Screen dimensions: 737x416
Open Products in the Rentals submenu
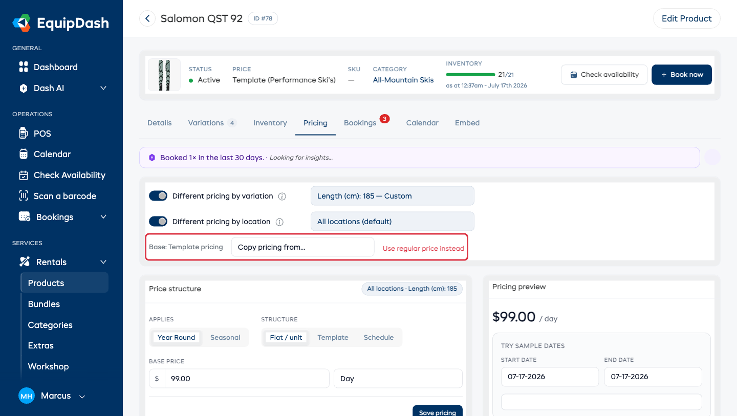pyautogui.click(x=64, y=283)
